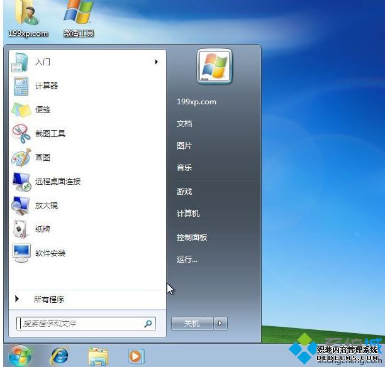
Task: Open the 入门 Getting Started icon
Action: [x=20, y=62]
